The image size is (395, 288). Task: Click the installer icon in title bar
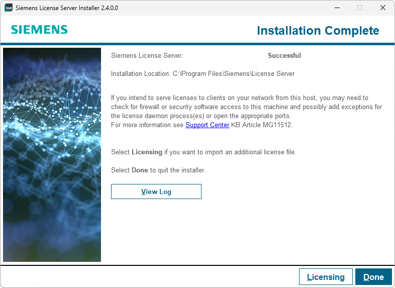click(9, 8)
